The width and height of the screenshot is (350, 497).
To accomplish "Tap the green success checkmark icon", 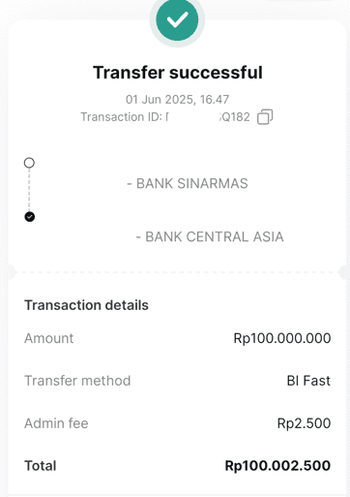I will [177, 20].
